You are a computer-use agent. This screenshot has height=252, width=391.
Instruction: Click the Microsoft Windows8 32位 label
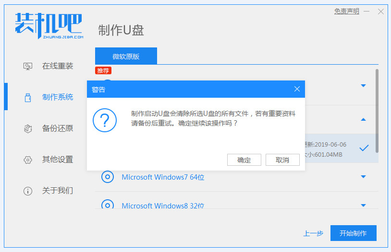pos(163,206)
